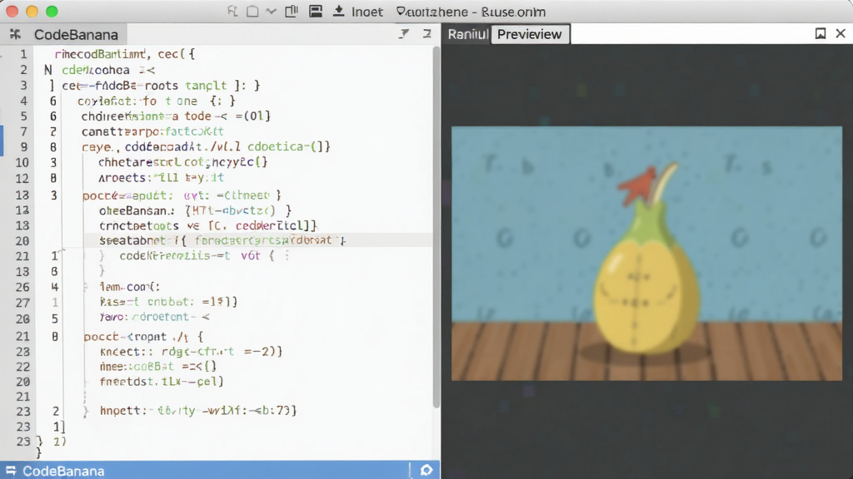Viewport: 853px width, 479px height.
Task: Click code line starting with "chdireefsione"
Action: [176, 116]
